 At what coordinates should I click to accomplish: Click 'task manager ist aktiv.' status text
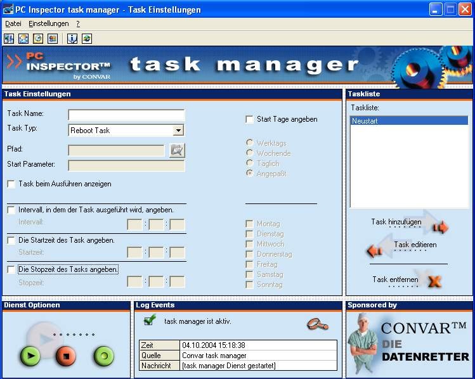(x=198, y=321)
